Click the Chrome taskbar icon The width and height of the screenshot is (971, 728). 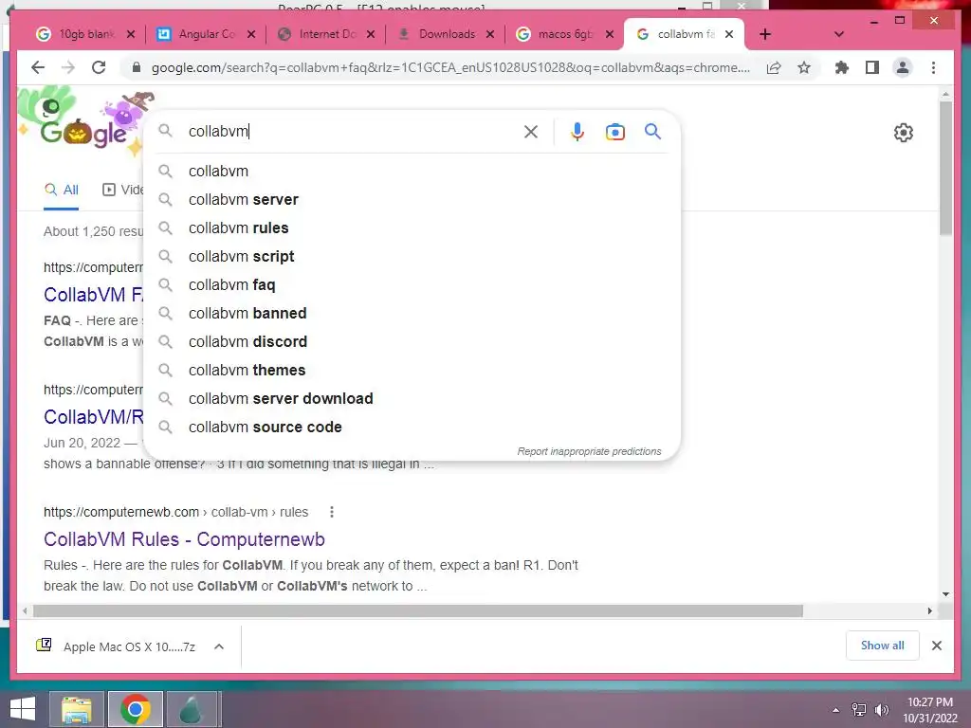click(x=136, y=709)
